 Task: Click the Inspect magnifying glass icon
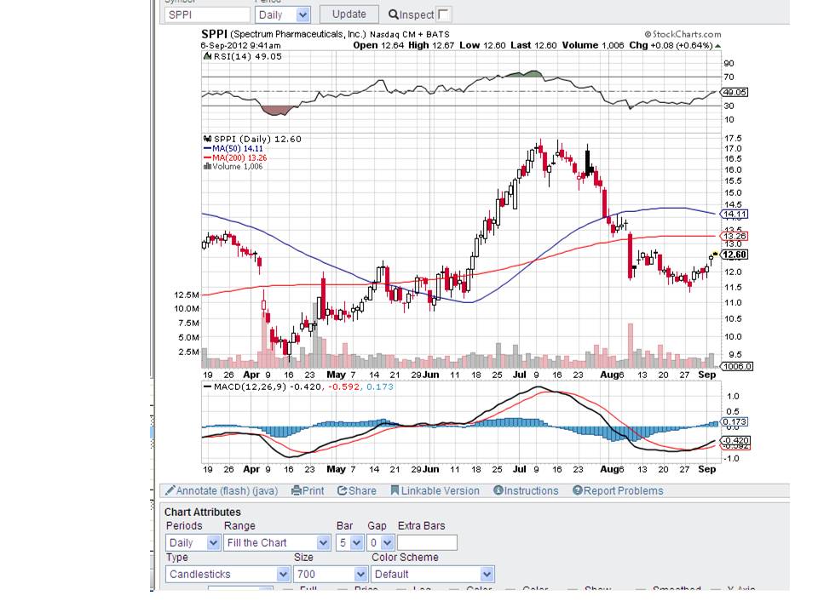point(394,14)
